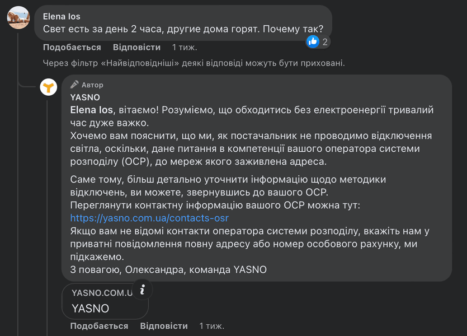467x336 pixels.
Task: Reply to YASNO's comment via Відповісти
Action: click(x=164, y=326)
